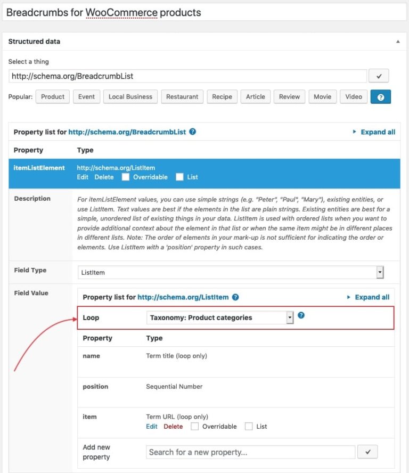Choose Local Business popular type

click(130, 97)
